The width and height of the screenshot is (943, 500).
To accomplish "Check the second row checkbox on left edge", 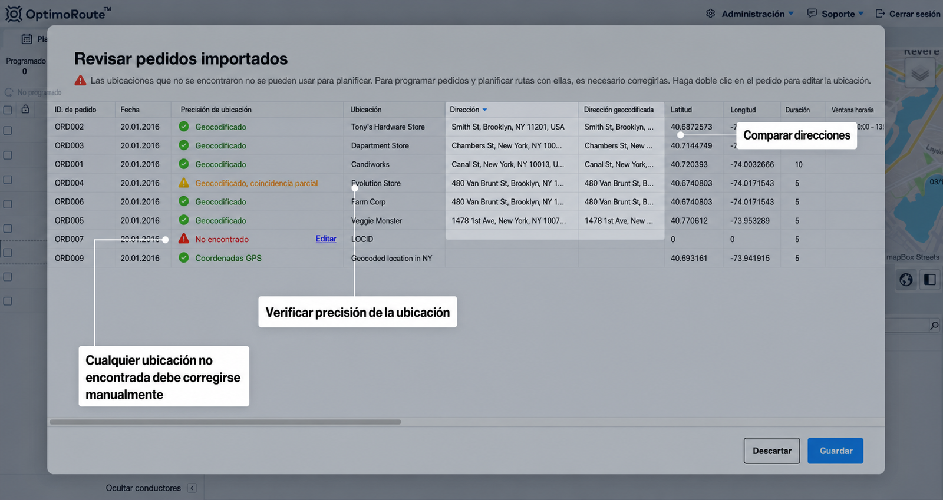I will point(8,155).
